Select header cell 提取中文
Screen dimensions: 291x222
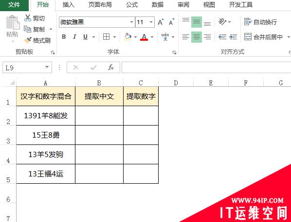[99, 96]
